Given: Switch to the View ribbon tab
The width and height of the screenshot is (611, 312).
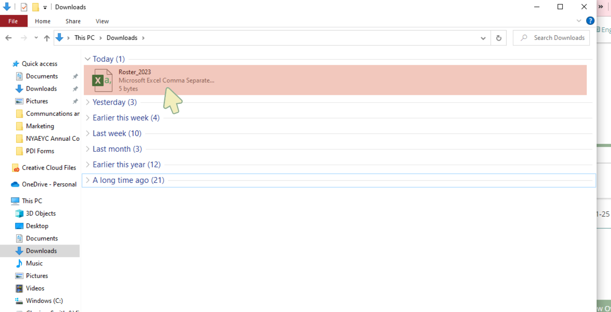Looking at the screenshot, I should point(102,21).
